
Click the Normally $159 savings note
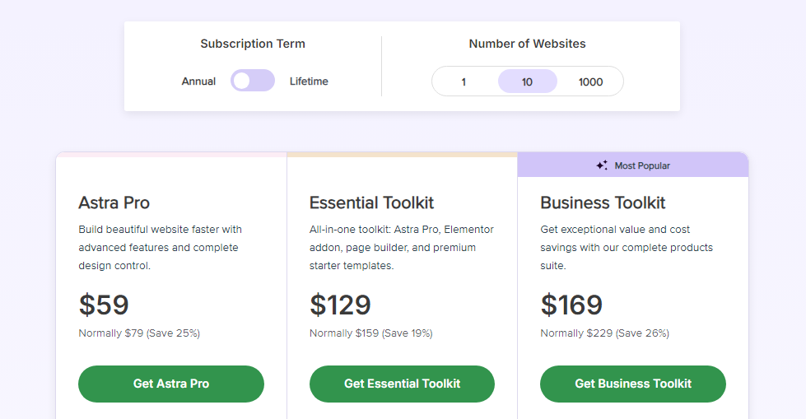pos(370,333)
